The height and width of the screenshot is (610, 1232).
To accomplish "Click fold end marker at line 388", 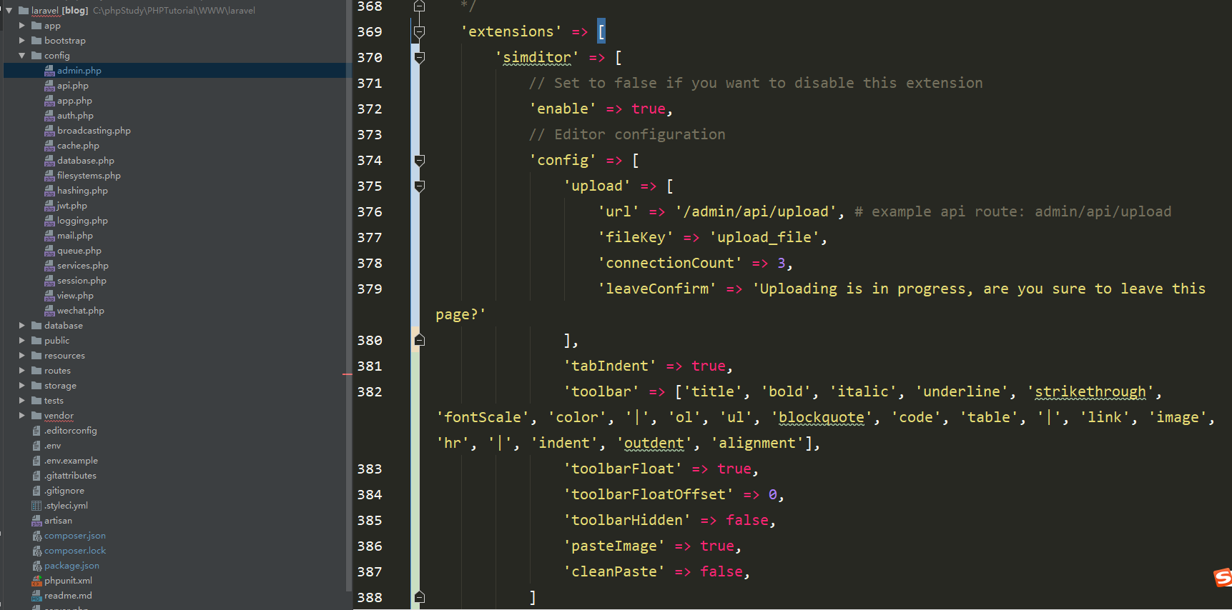I will (420, 596).
